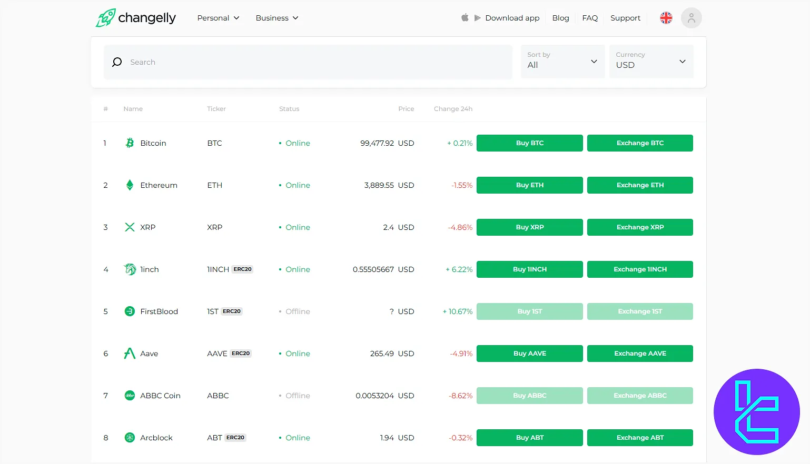Image resolution: width=810 pixels, height=464 pixels.
Task: Click the Buy ABT button
Action: [530, 438]
